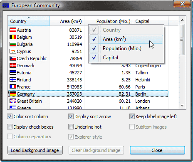Click the disabled Explorer style checkbox
Viewport: 193px width, 162px height.
[x=71, y=137]
